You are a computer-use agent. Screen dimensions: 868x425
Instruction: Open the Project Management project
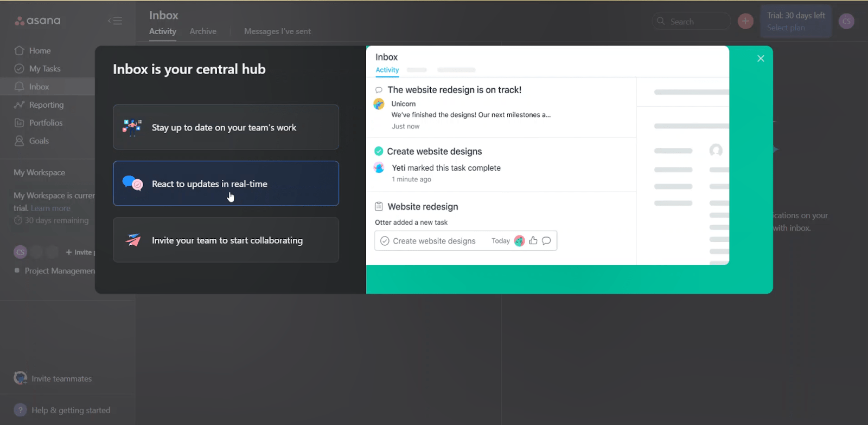[60, 271]
